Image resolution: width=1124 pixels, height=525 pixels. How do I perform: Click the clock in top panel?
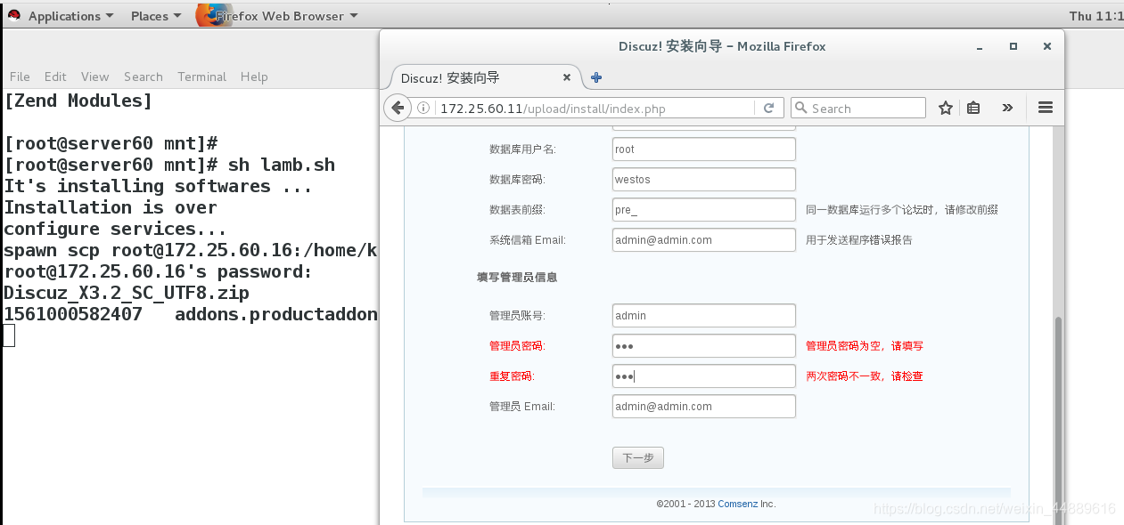tap(1095, 16)
